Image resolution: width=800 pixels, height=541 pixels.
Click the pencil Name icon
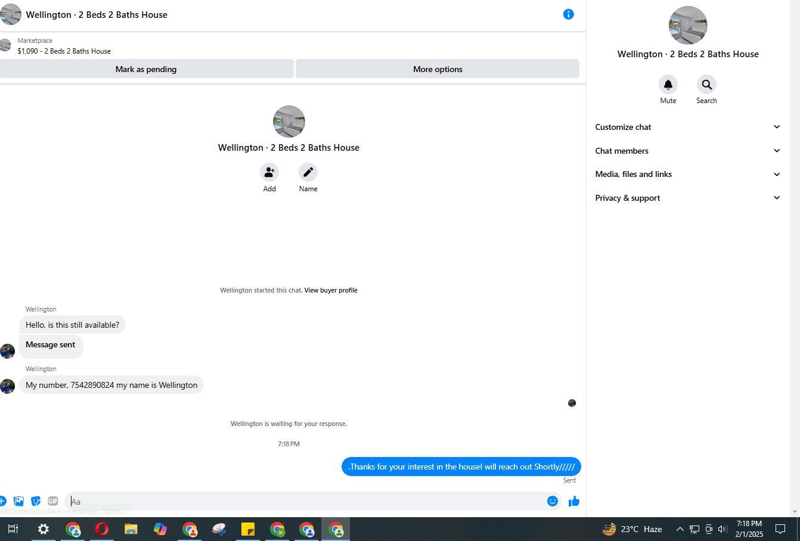pos(308,172)
